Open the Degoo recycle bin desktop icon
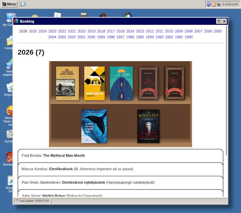241x213 pixels. coord(9,89)
